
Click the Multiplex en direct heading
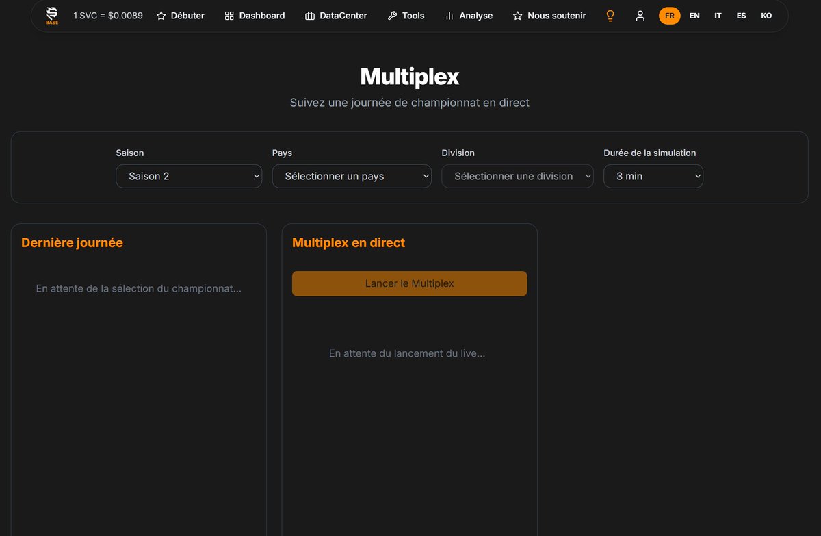[x=348, y=242]
